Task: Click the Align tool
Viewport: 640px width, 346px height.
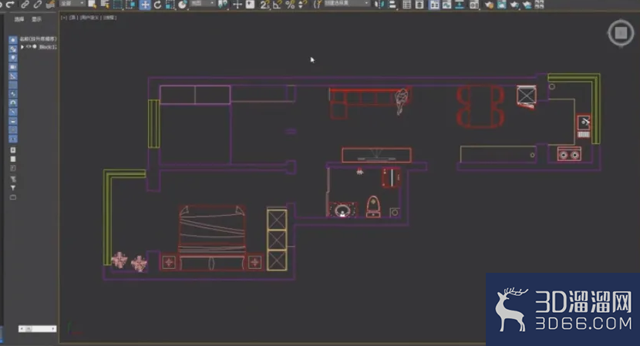Action: [x=392, y=5]
